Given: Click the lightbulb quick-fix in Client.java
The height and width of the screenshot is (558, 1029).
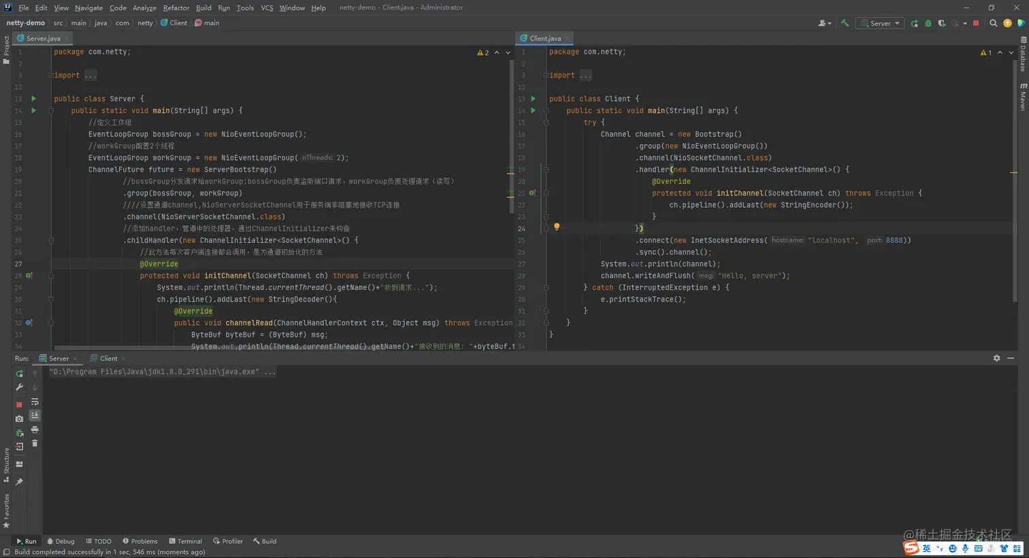Looking at the screenshot, I should coord(556,227).
